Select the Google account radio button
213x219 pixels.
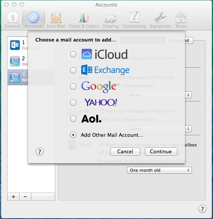pyautogui.click(x=73, y=86)
